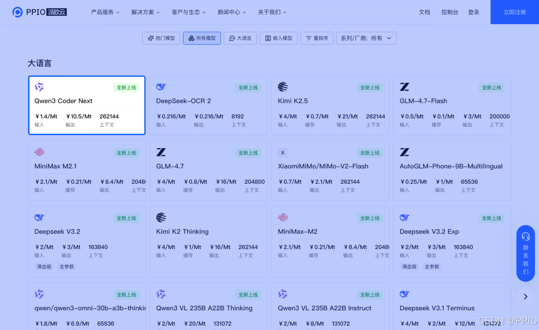Open the GLM-4.7 model title
Screen dimensions: 539x330
tap(170, 166)
